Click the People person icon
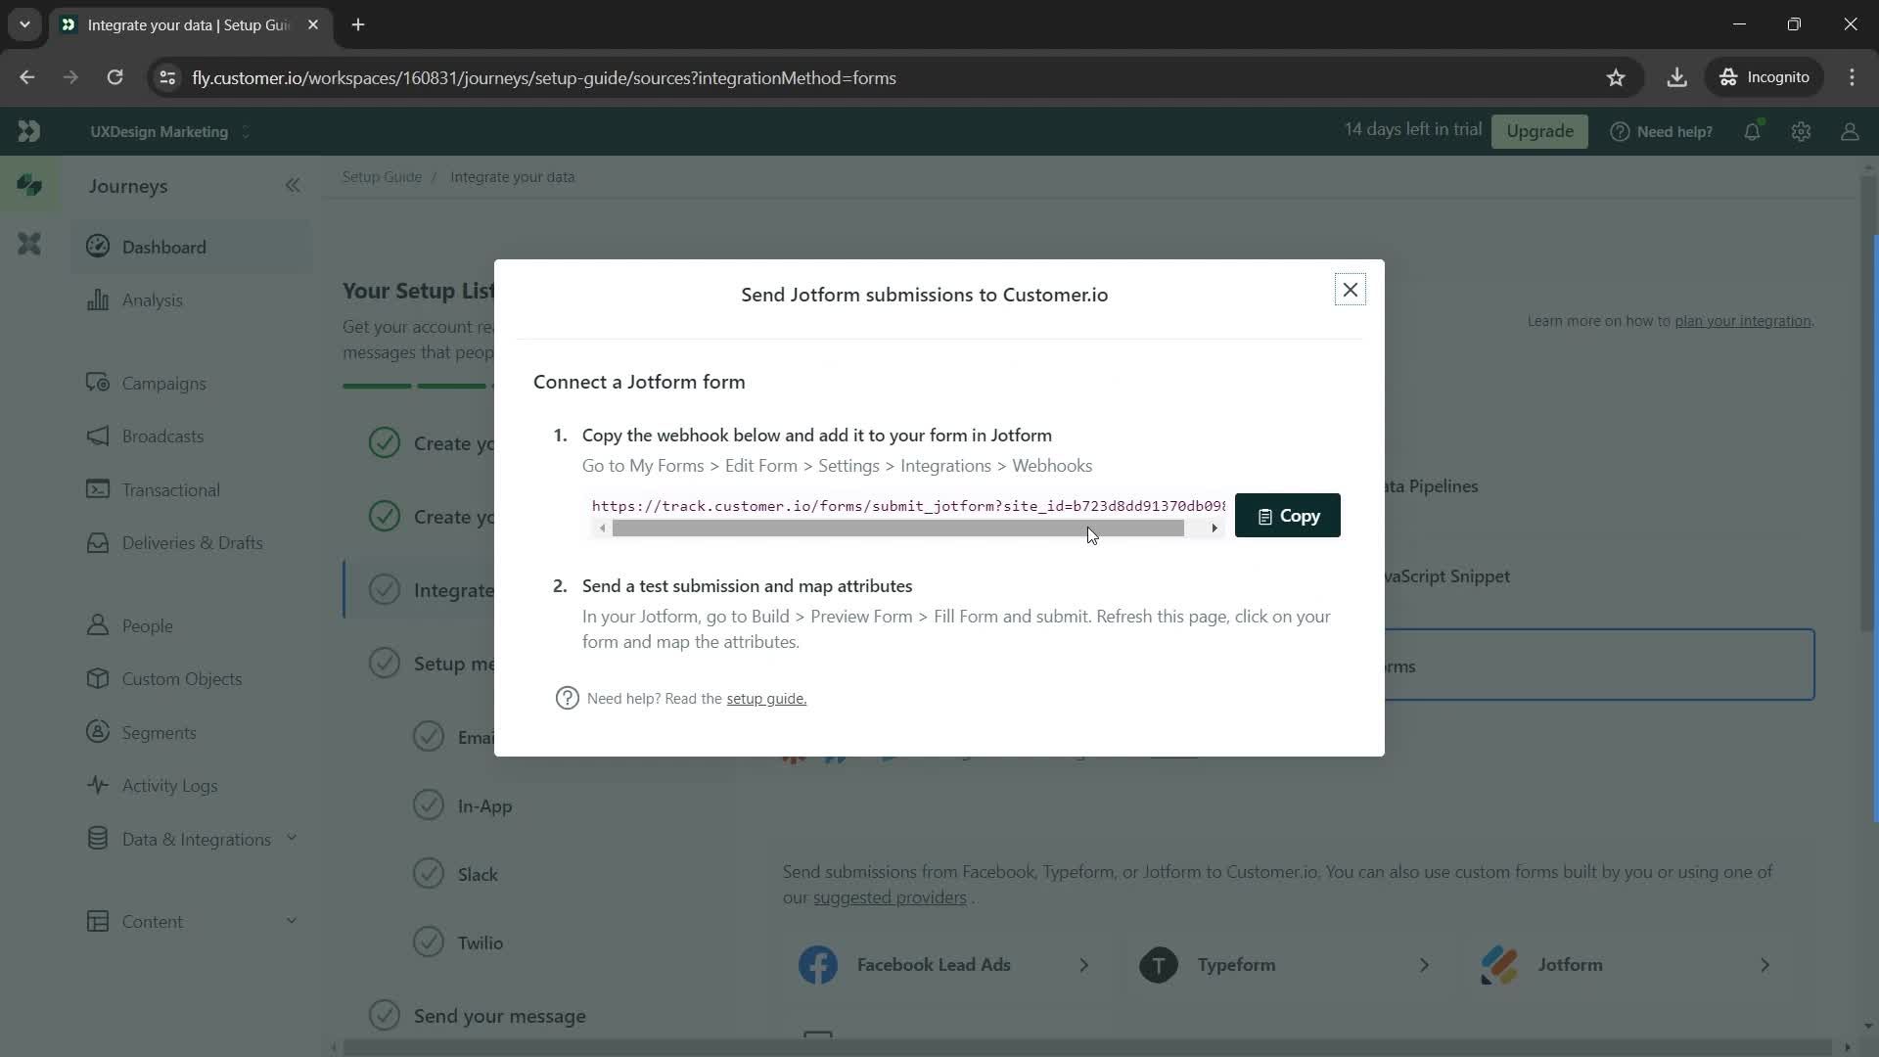 98,625
